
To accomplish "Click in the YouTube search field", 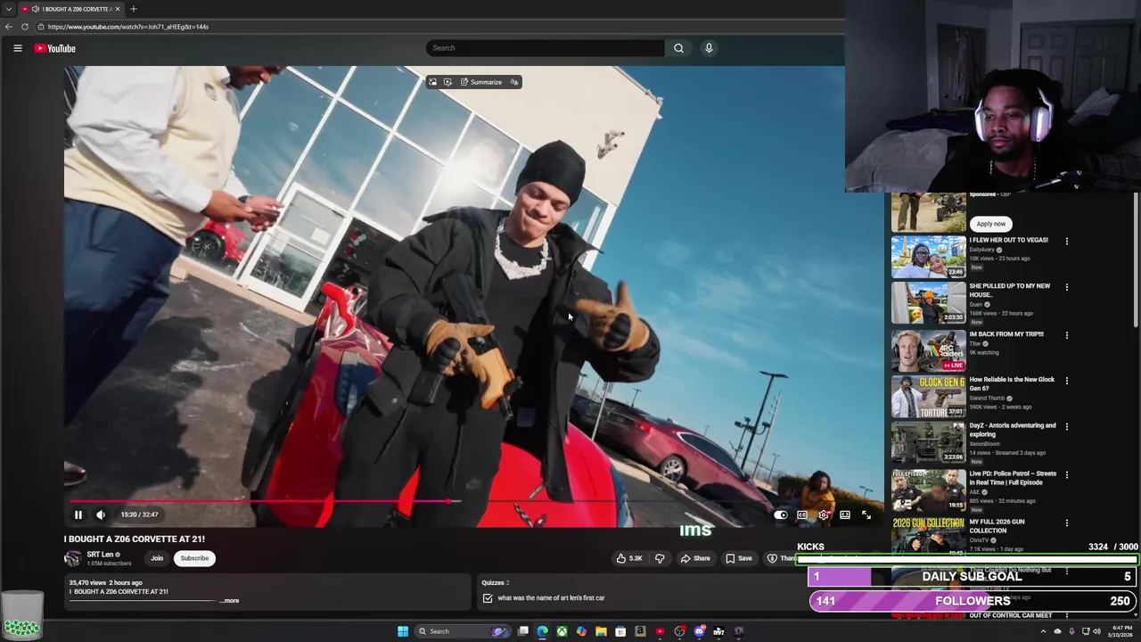I will 546,48.
